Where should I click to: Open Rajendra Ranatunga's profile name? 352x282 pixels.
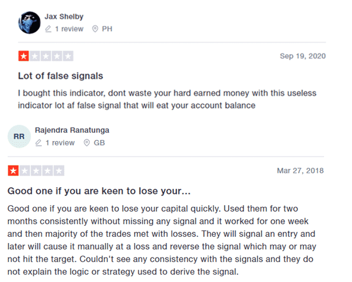tap(72, 130)
